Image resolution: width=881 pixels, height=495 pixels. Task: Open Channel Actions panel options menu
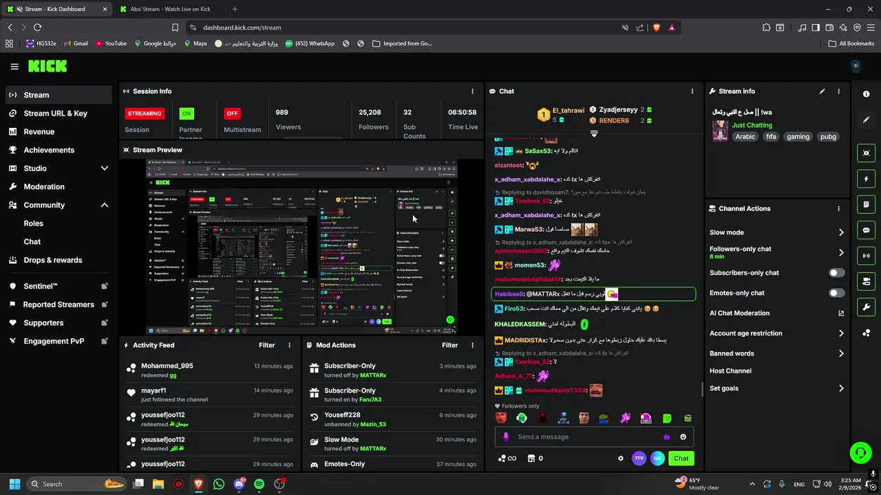coord(838,209)
